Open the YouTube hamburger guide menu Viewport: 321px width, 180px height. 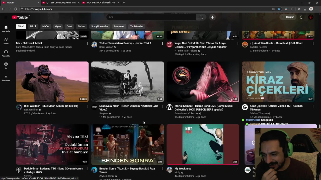point(6,17)
